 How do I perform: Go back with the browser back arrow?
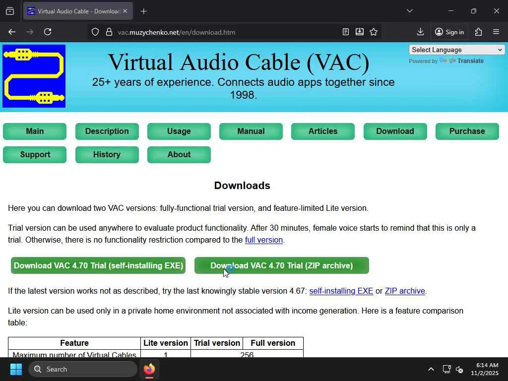pos(12,32)
